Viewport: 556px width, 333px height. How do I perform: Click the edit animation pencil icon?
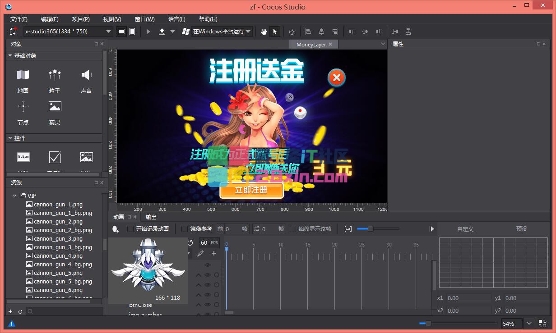tap(201, 254)
